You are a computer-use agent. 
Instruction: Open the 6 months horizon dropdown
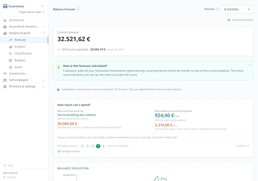point(237,9)
